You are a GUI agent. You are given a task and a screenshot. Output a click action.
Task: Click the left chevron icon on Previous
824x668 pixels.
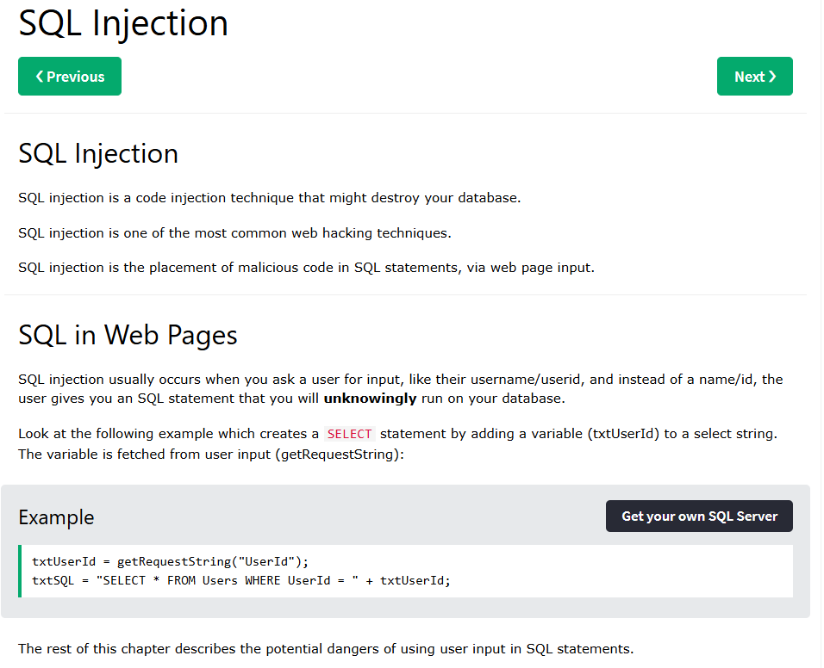pyautogui.click(x=40, y=77)
